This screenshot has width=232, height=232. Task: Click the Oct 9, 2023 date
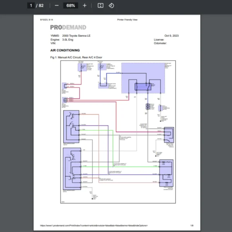click(x=171, y=36)
